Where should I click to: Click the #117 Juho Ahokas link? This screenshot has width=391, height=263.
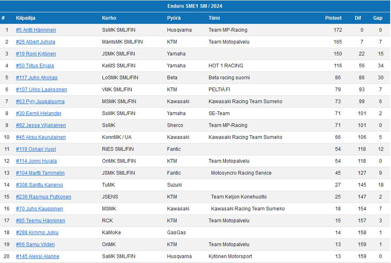[36, 78]
